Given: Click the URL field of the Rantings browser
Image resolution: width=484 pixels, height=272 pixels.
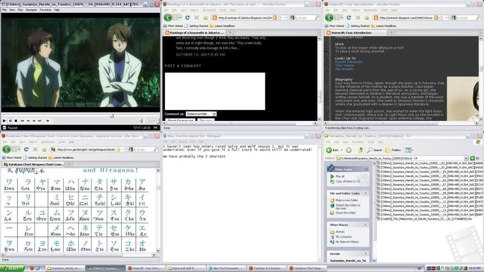Looking at the screenshot, I should pyautogui.click(x=244, y=18).
